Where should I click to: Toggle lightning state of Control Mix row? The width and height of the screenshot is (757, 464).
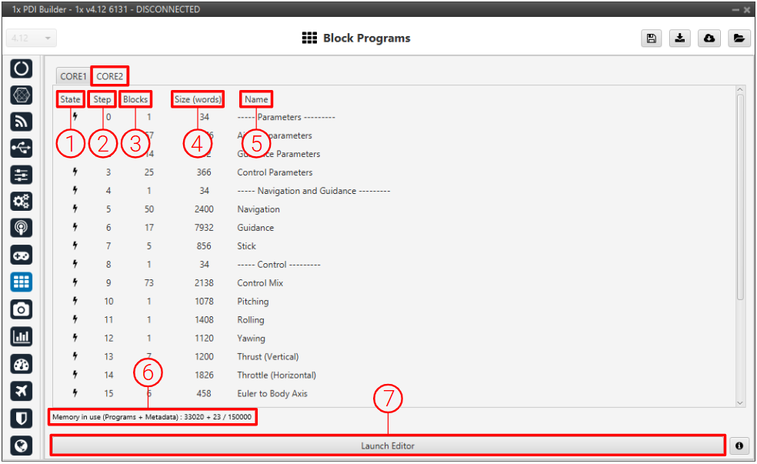click(x=75, y=282)
